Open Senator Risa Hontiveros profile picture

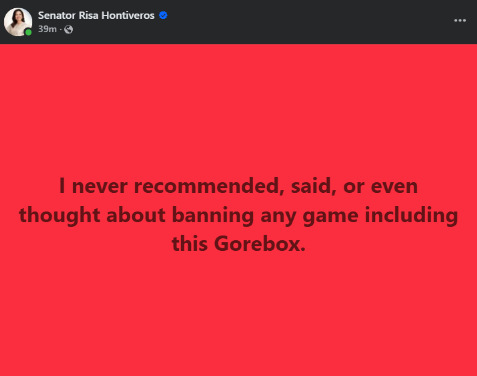[x=18, y=22]
